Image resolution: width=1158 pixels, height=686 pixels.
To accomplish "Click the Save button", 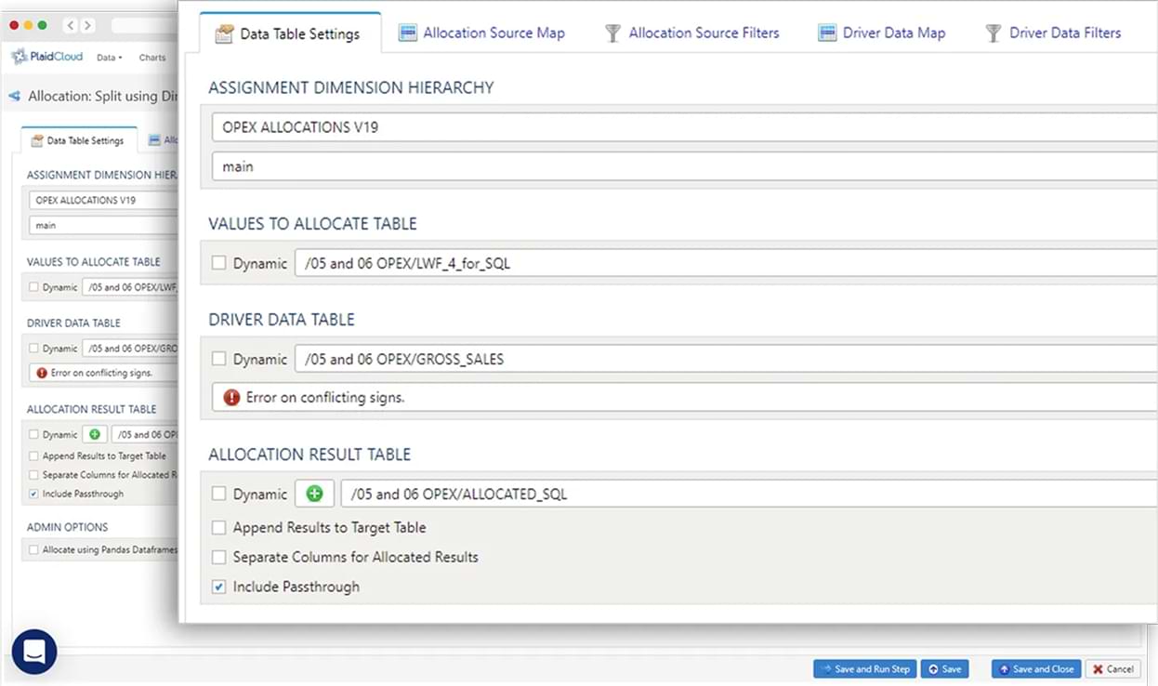I will point(944,668).
